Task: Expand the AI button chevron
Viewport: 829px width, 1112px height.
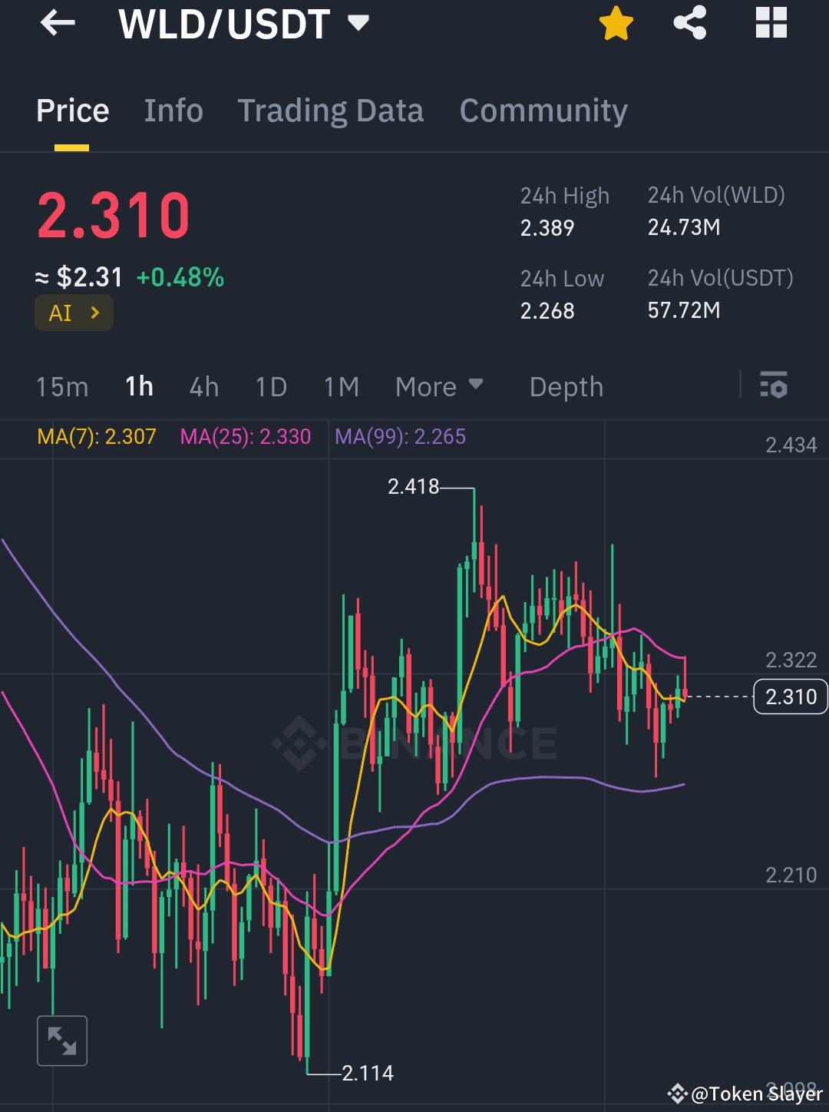Action: click(x=94, y=313)
